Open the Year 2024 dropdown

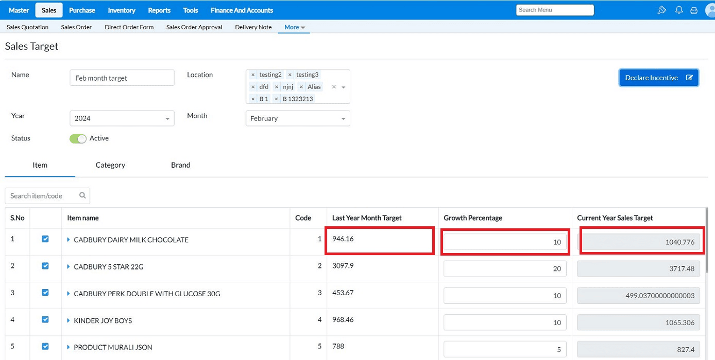coord(122,118)
